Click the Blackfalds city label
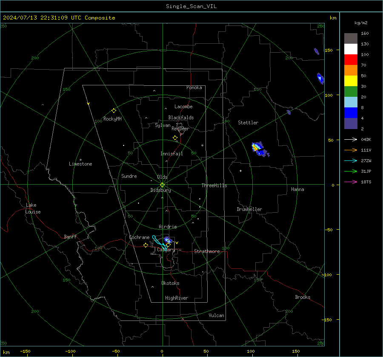Screen dimensions: 383x357 point(181,118)
